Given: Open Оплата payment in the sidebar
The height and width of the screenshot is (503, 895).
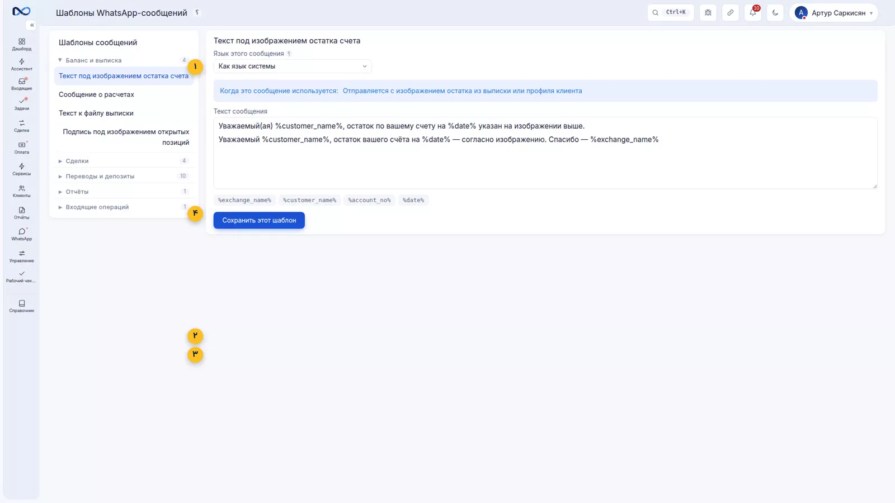Looking at the screenshot, I should coord(22,148).
